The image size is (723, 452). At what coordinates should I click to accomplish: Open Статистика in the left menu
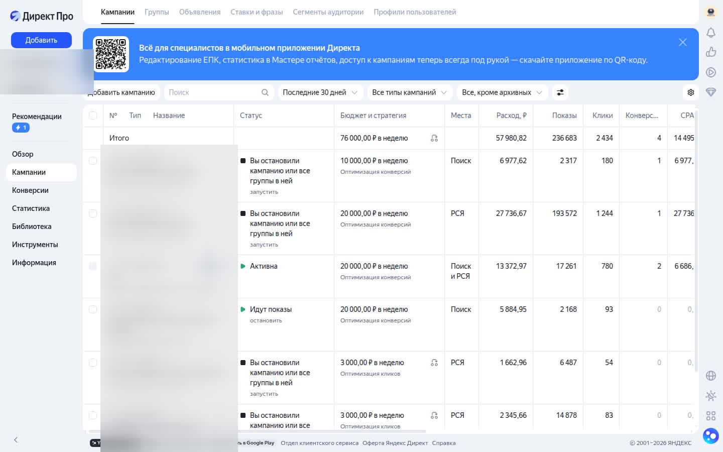31,208
